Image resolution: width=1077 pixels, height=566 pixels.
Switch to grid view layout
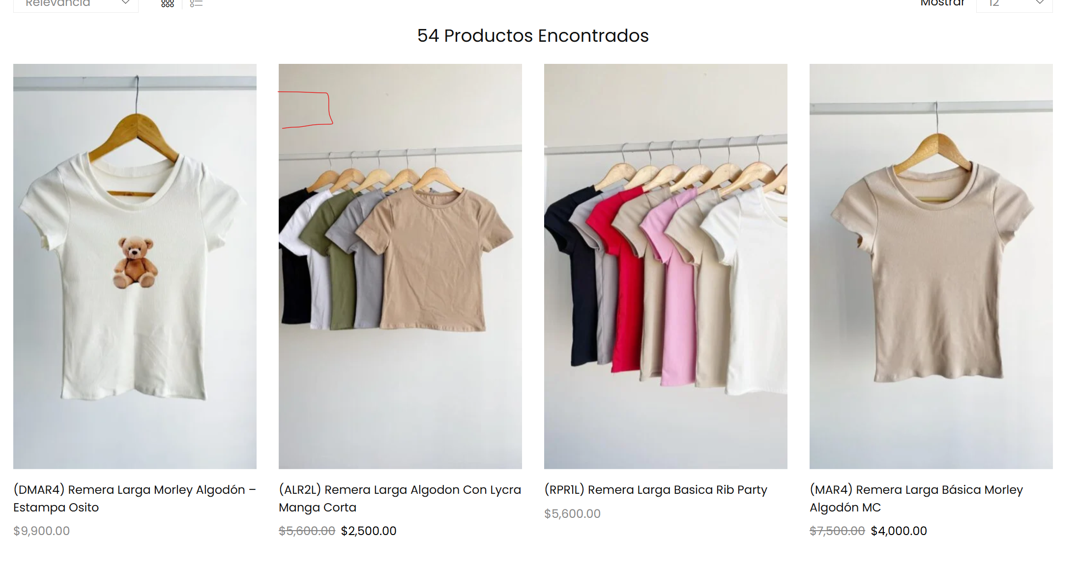click(168, 3)
